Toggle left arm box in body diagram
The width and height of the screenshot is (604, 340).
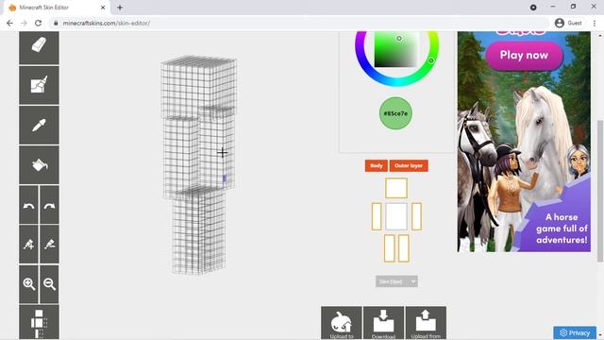[x=377, y=216]
